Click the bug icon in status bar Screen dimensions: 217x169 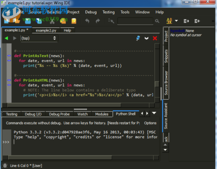[5, 166]
